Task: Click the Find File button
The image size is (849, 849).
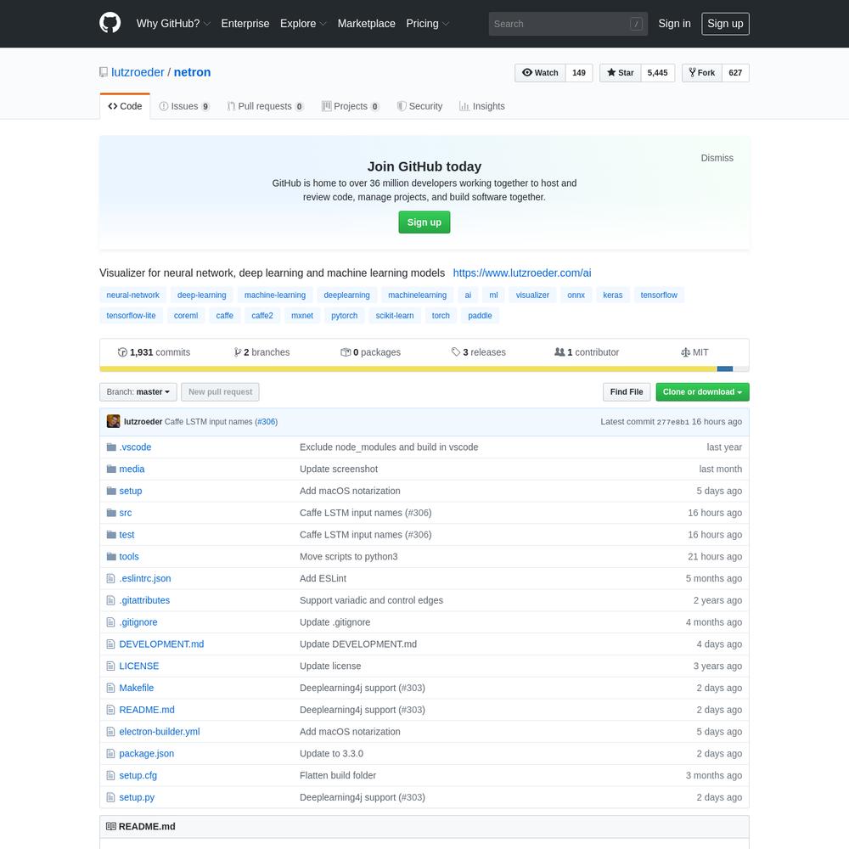Action: click(x=627, y=392)
